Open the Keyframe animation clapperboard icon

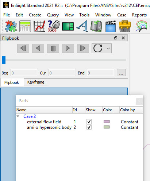(111, 26)
